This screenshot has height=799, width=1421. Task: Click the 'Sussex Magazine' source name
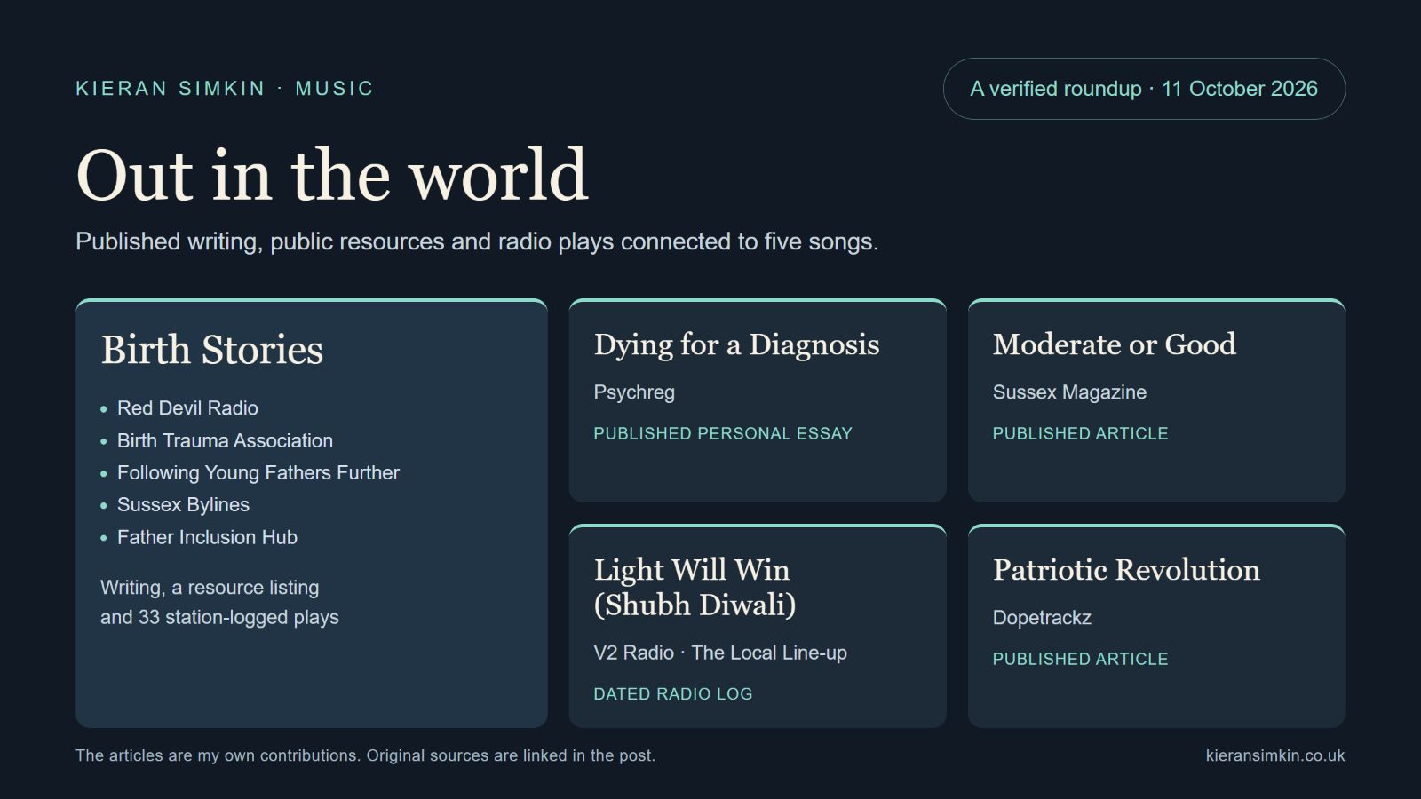tap(1069, 392)
